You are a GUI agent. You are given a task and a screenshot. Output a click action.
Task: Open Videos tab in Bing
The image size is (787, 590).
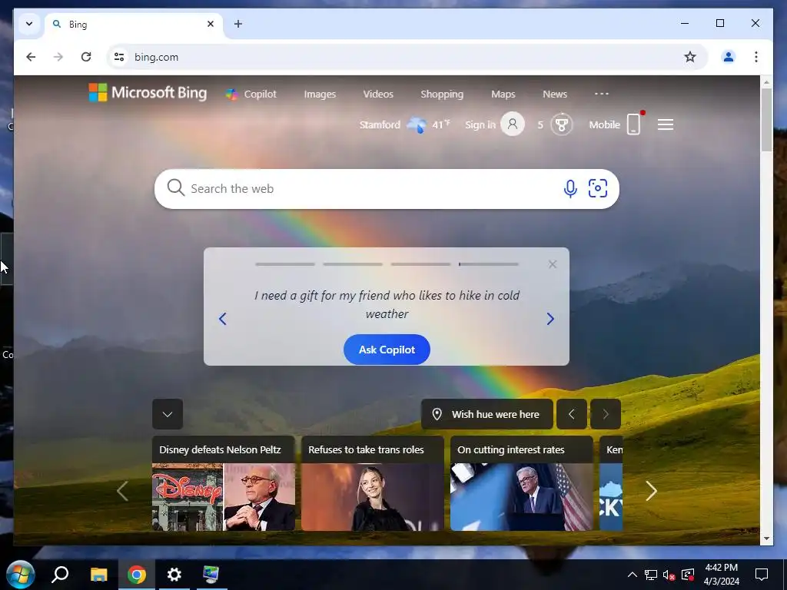click(378, 94)
